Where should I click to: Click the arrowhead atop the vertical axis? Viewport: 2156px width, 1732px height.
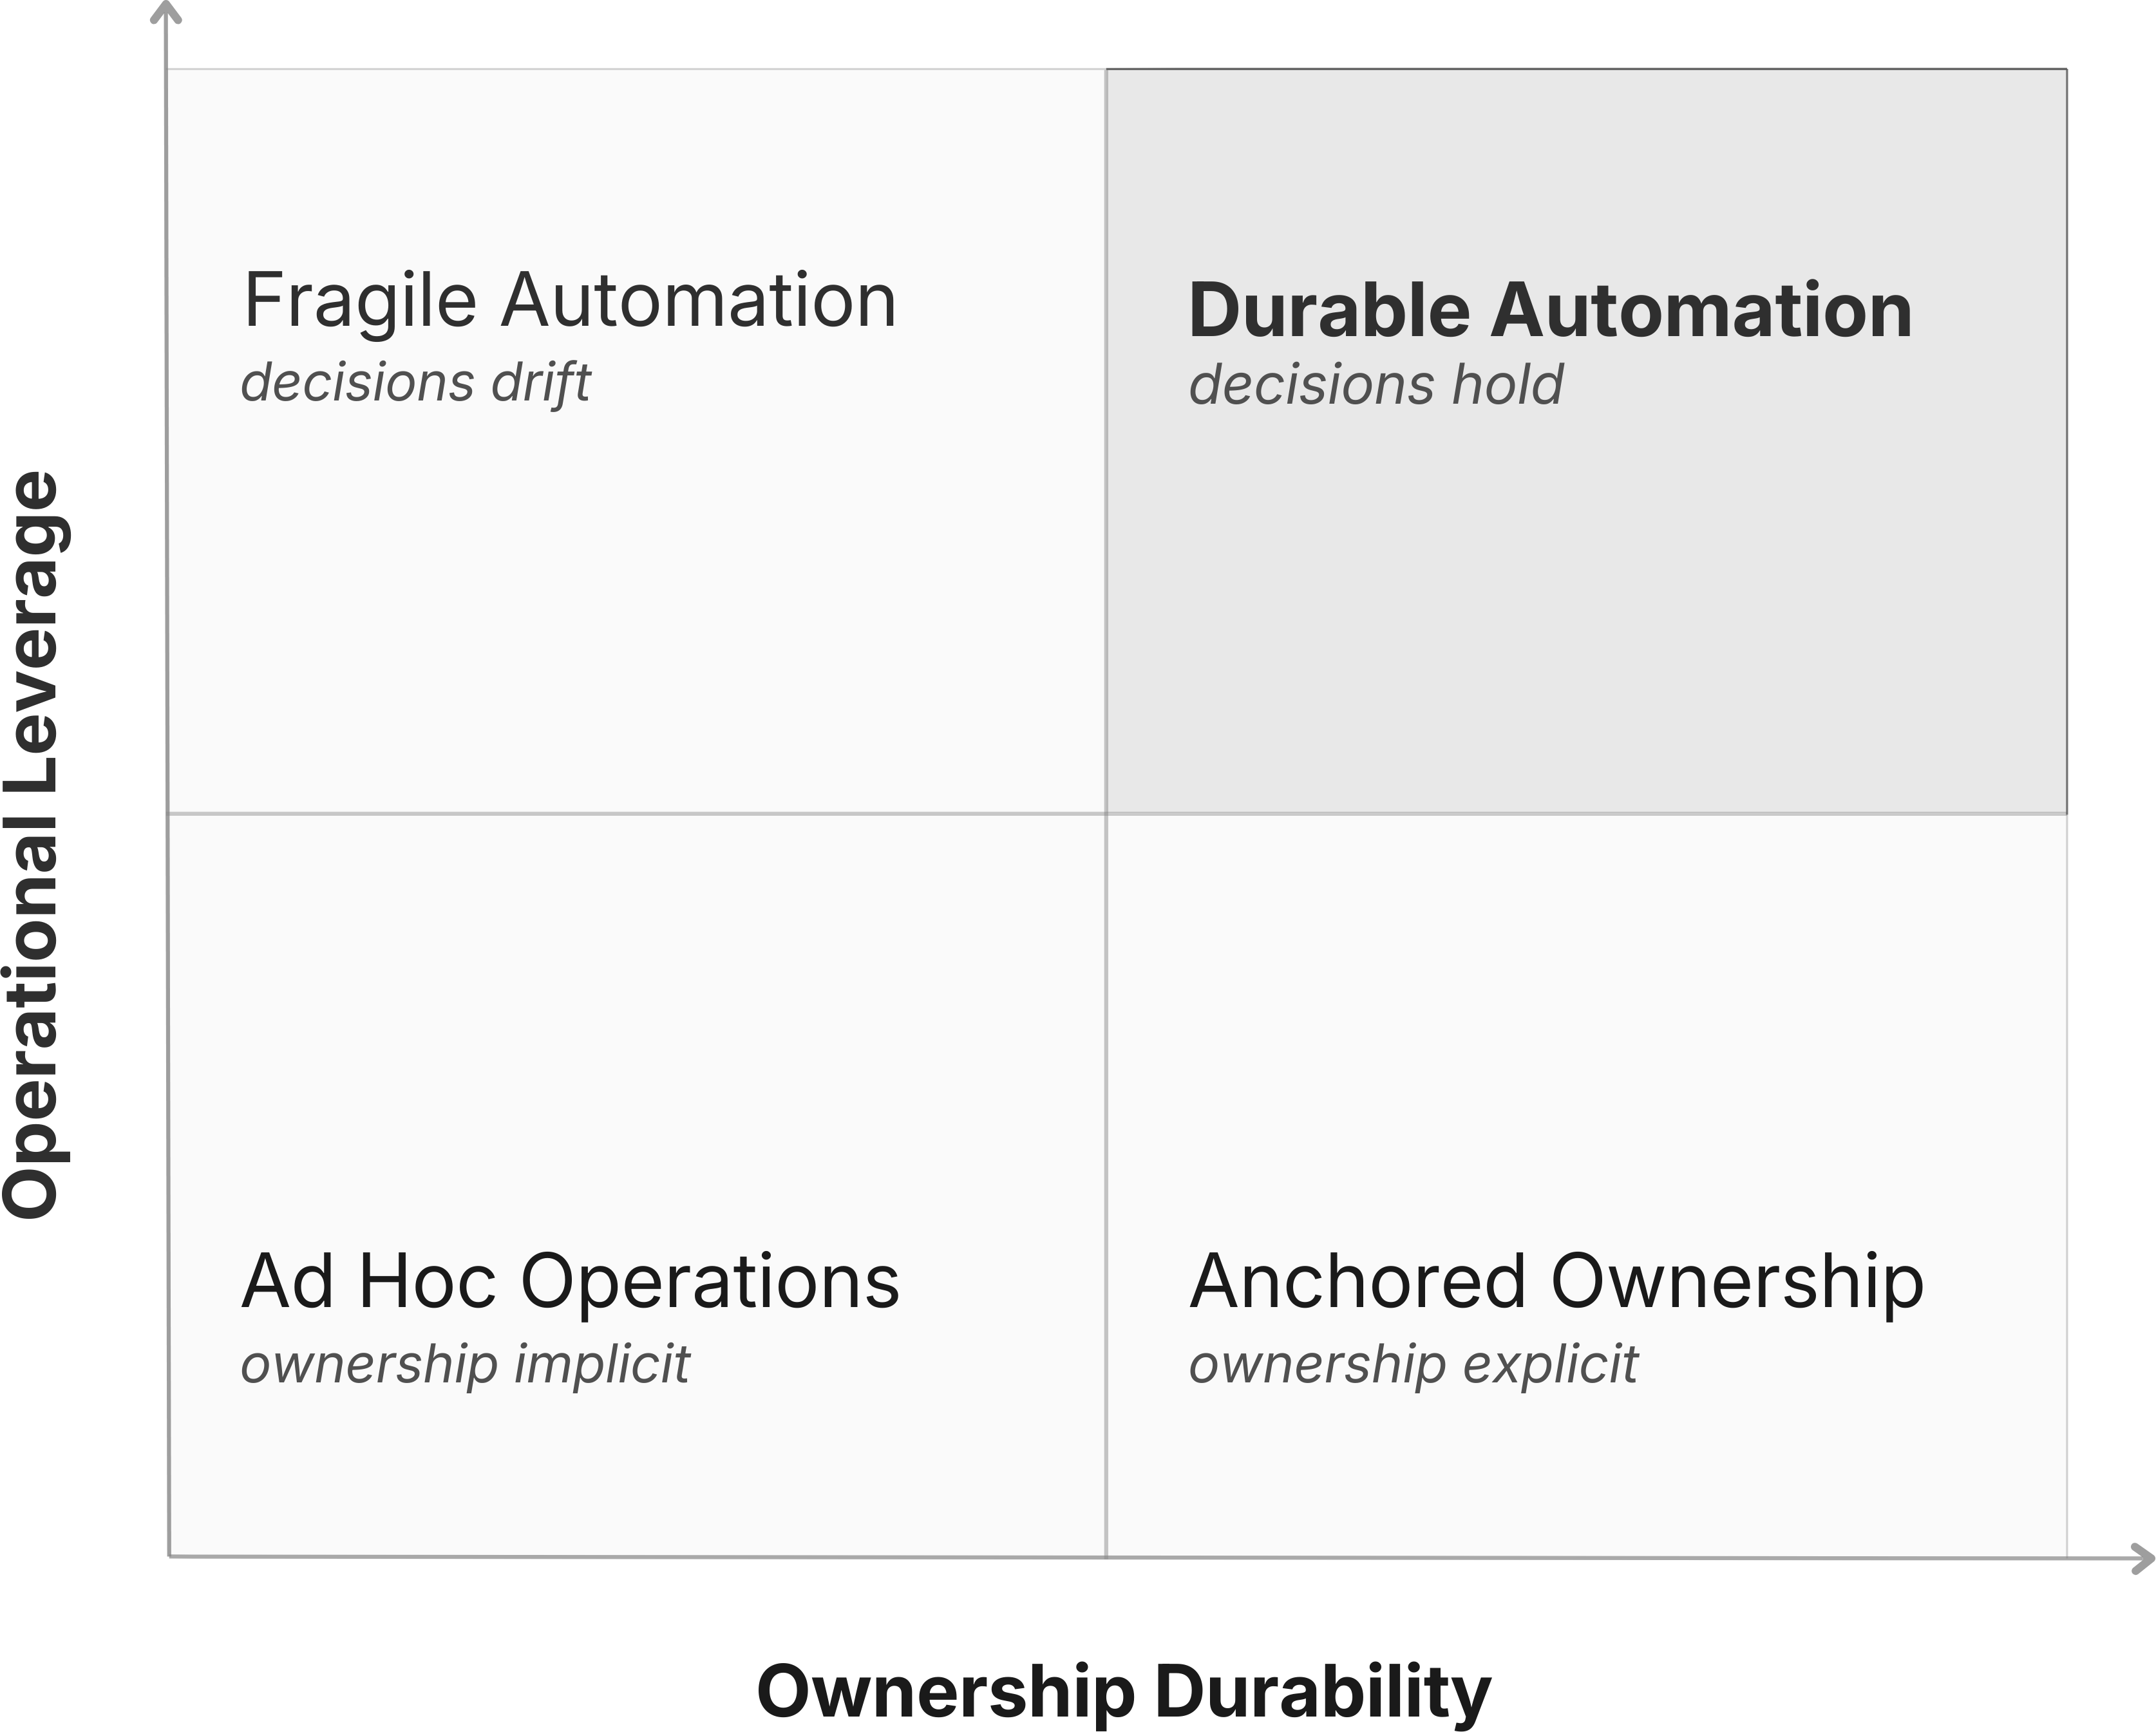tap(165, 12)
